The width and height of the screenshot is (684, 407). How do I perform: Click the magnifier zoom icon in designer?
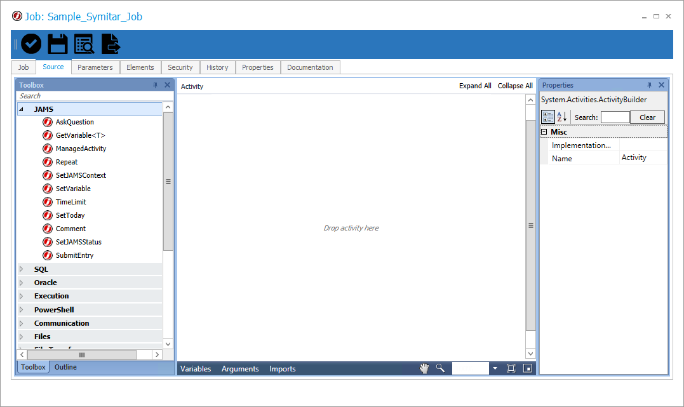point(440,368)
